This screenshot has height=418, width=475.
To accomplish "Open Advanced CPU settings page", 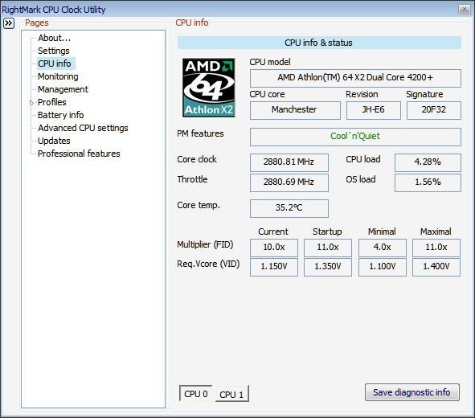I will [83, 128].
